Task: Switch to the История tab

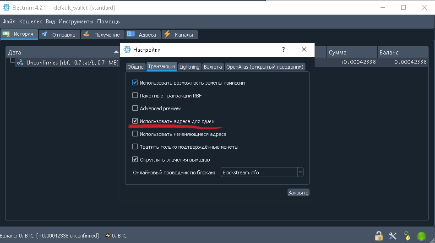Action: click(19, 34)
